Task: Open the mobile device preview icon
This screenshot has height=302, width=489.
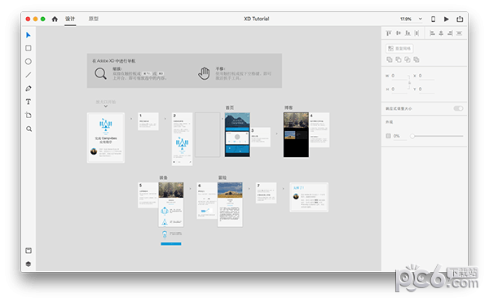Action: point(434,19)
